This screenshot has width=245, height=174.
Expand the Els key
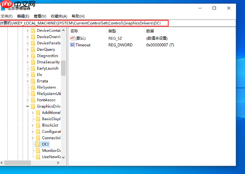pyautogui.click(x=28, y=75)
